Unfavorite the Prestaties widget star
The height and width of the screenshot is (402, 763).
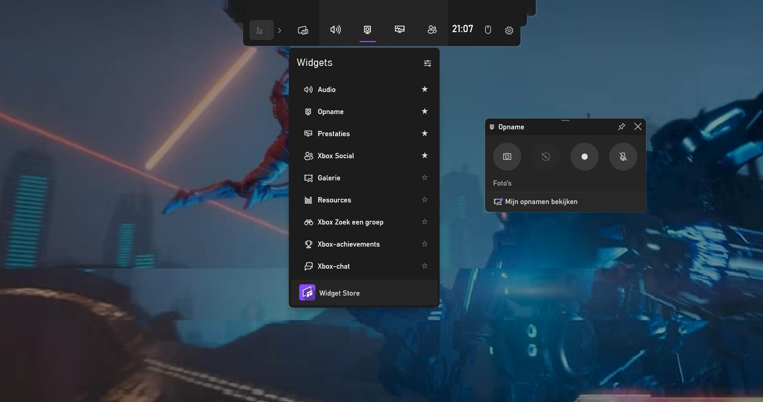coord(425,133)
